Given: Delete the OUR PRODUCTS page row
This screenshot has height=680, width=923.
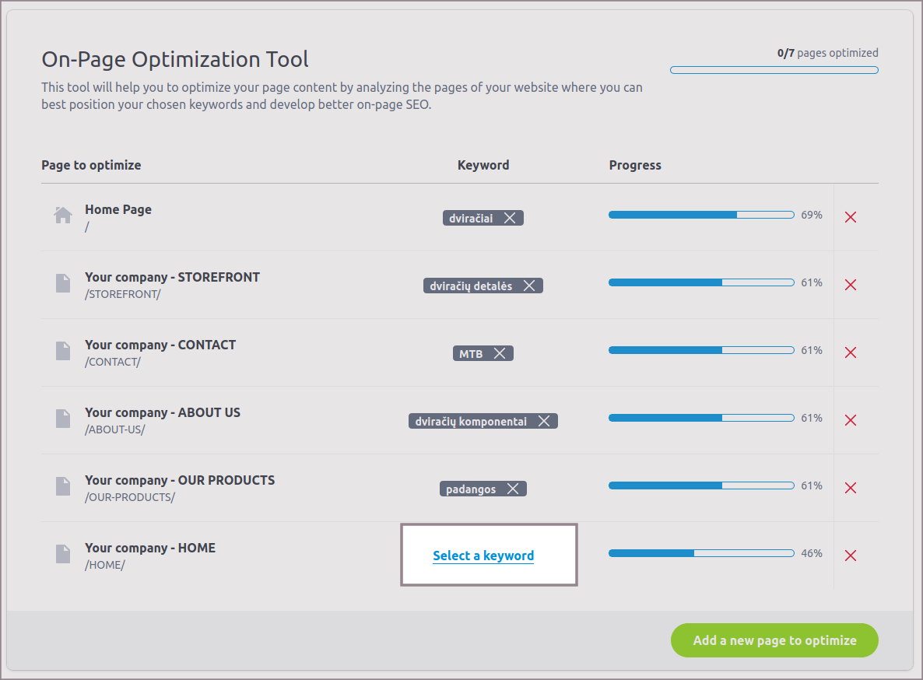Looking at the screenshot, I should coord(851,488).
